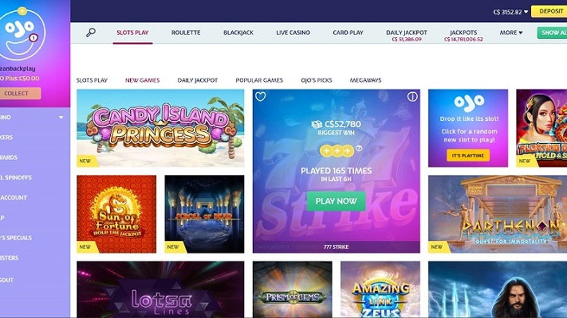Open the Candy Island Princess game thumbnail

(x=160, y=128)
